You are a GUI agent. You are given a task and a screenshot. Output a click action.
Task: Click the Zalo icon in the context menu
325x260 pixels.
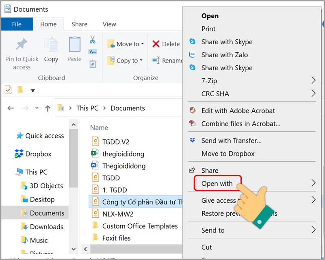pyautogui.click(x=193, y=55)
